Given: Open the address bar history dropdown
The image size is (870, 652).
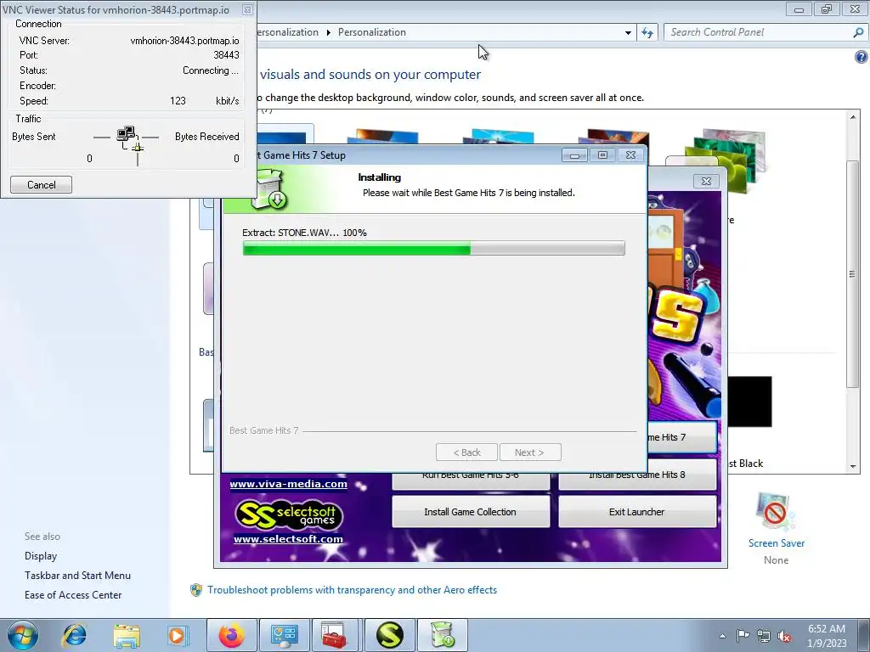Looking at the screenshot, I should click(x=628, y=32).
